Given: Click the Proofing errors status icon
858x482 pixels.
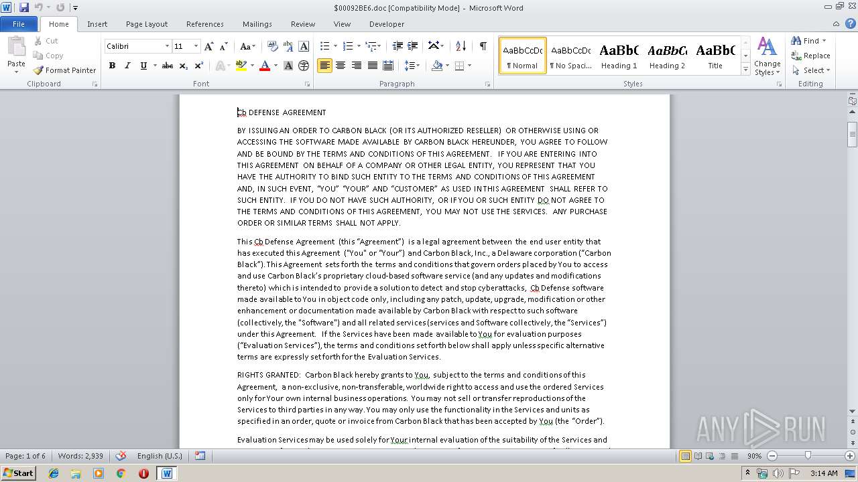Looking at the screenshot, I should coord(121,456).
